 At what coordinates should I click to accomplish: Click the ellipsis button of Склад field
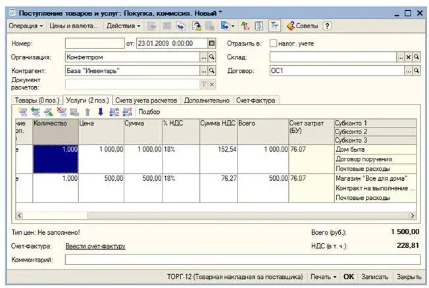(400, 57)
